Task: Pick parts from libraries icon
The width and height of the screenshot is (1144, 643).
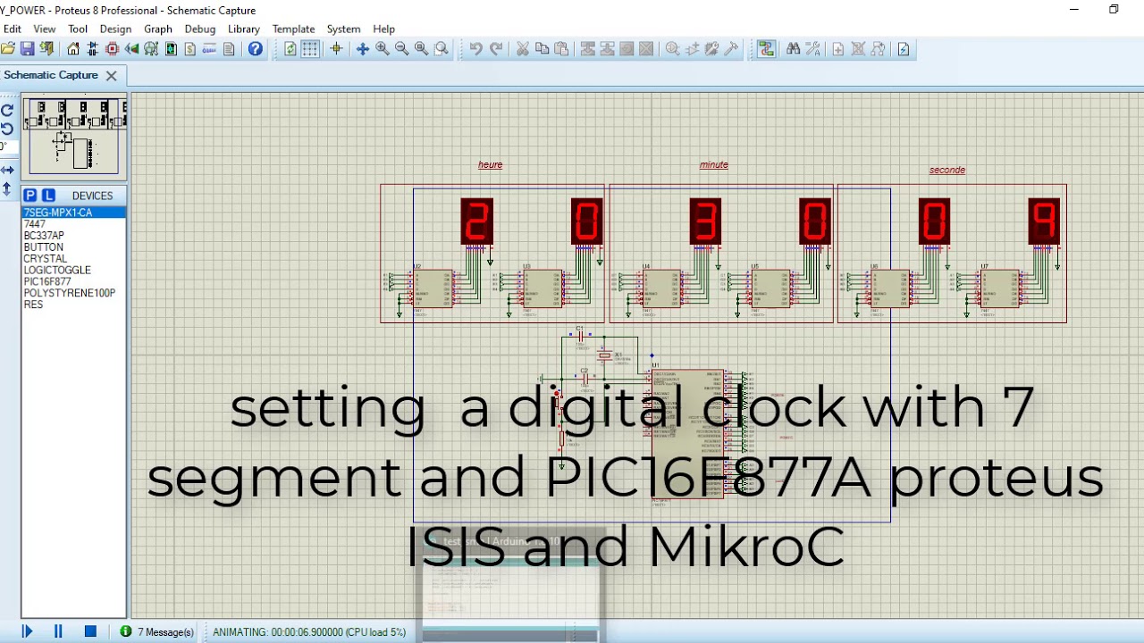Action: (673, 49)
